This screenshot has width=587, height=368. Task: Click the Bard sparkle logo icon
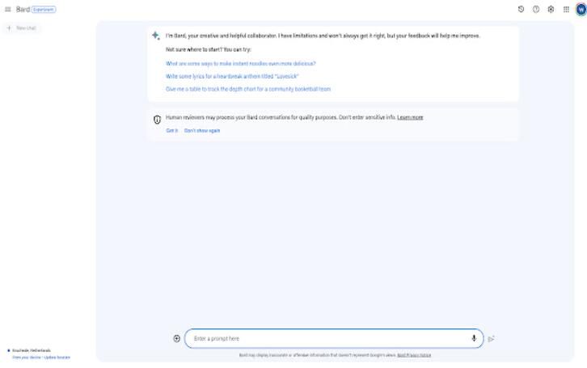[156, 36]
